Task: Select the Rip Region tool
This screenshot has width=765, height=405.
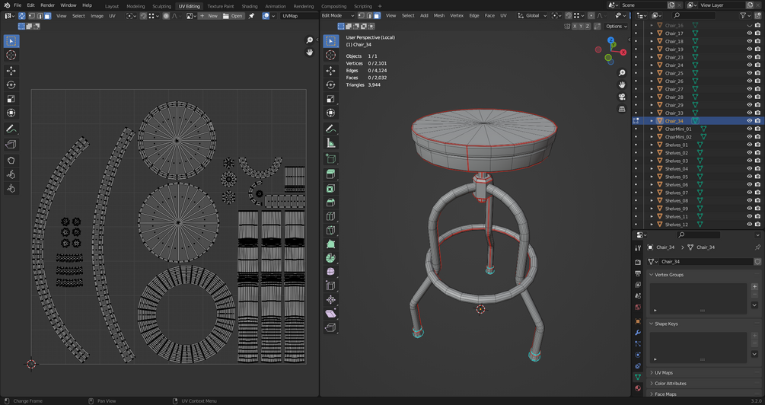Action: pyautogui.click(x=331, y=327)
